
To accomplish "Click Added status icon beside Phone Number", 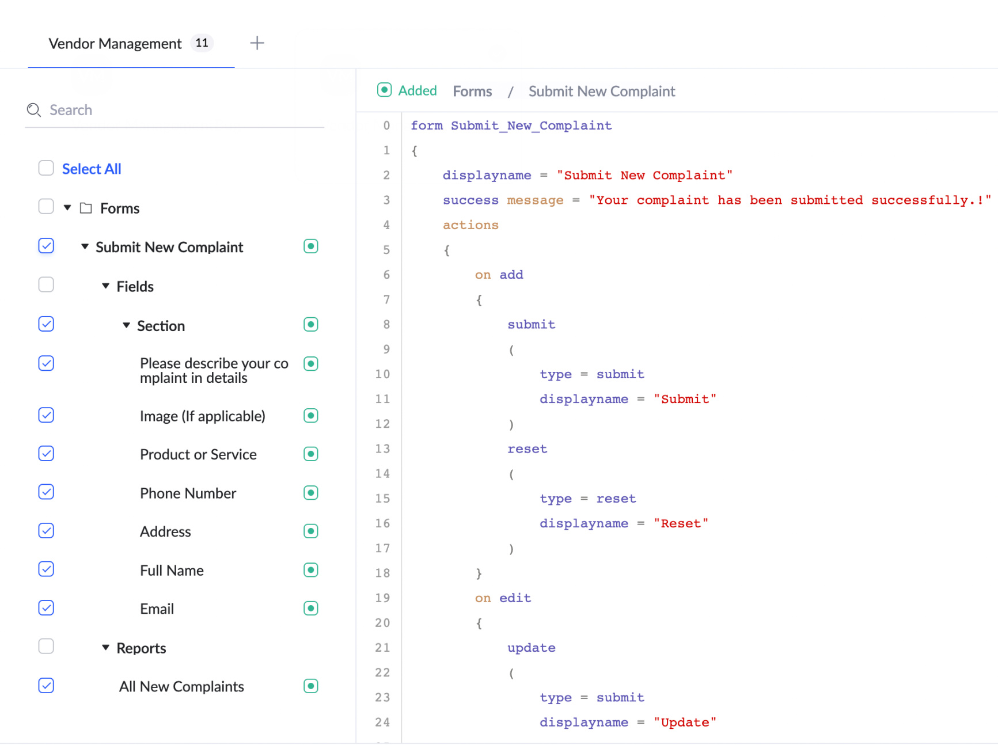I will click(x=310, y=493).
